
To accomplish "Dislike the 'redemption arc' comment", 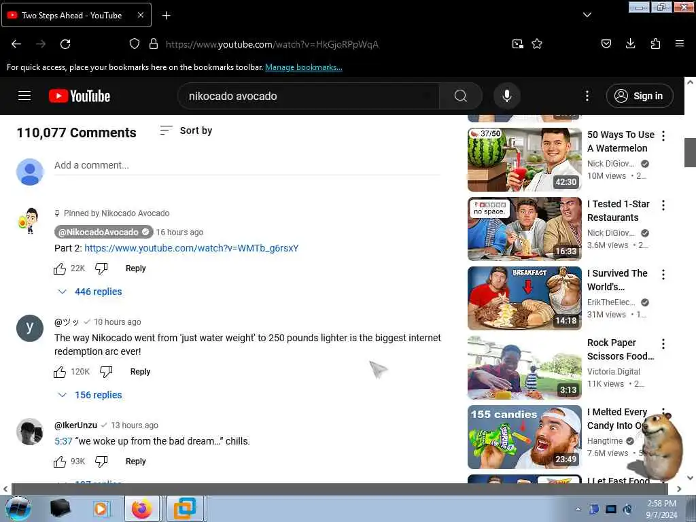I will pyautogui.click(x=105, y=372).
